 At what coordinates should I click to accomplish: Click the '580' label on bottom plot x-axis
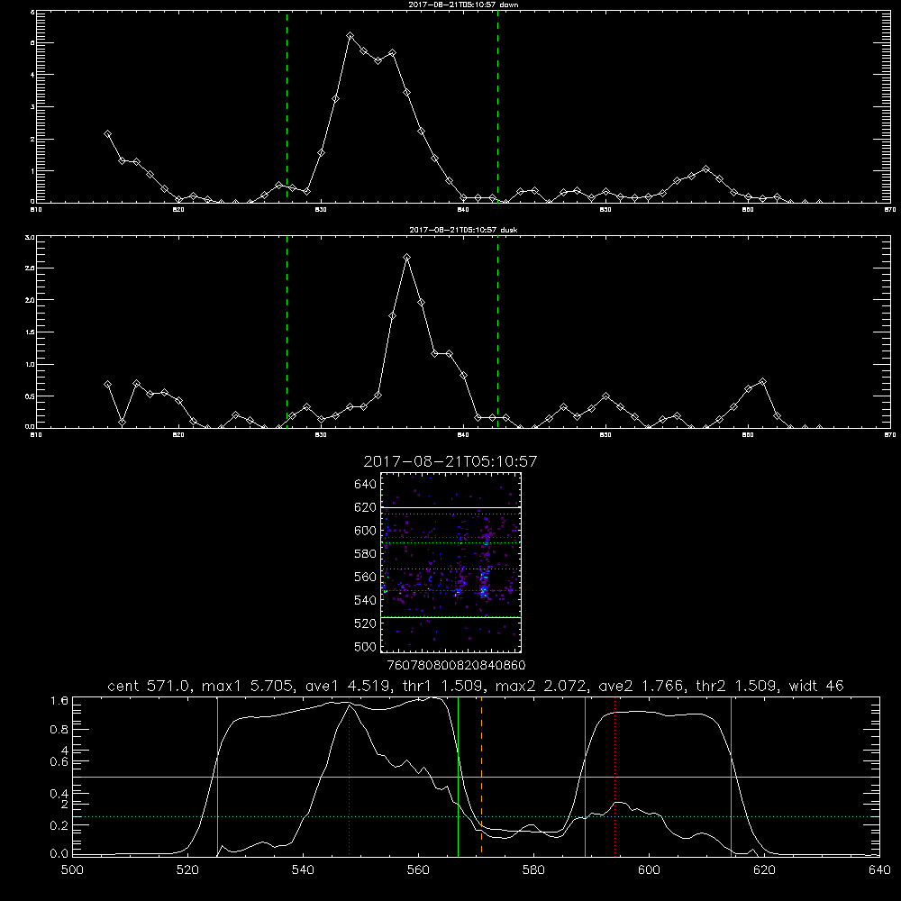(533, 870)
